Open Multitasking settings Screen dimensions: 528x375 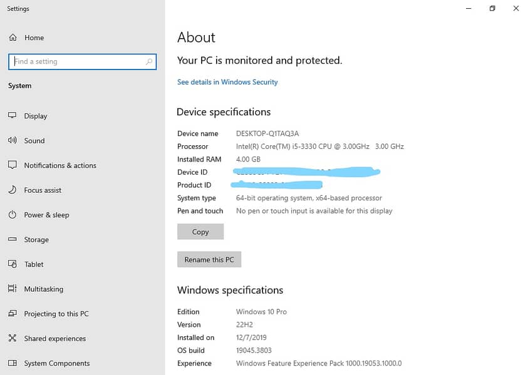pos(43,289)
